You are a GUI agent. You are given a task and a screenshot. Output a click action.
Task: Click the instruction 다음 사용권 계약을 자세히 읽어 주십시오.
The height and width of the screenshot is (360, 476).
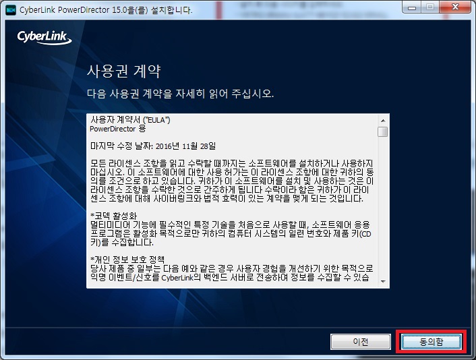pyautogui.click(x=180, y=94)
